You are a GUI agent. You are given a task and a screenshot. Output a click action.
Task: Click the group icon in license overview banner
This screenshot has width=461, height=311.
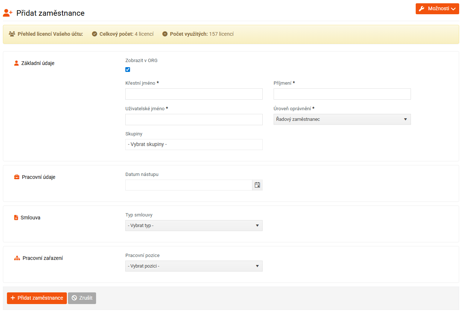(12, 34)
